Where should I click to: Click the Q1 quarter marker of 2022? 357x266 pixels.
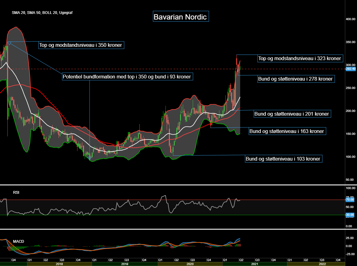tap(290, 260)
